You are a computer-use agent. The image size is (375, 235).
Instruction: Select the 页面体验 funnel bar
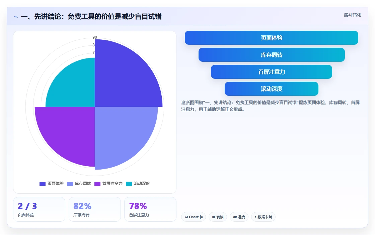[272, 38]
